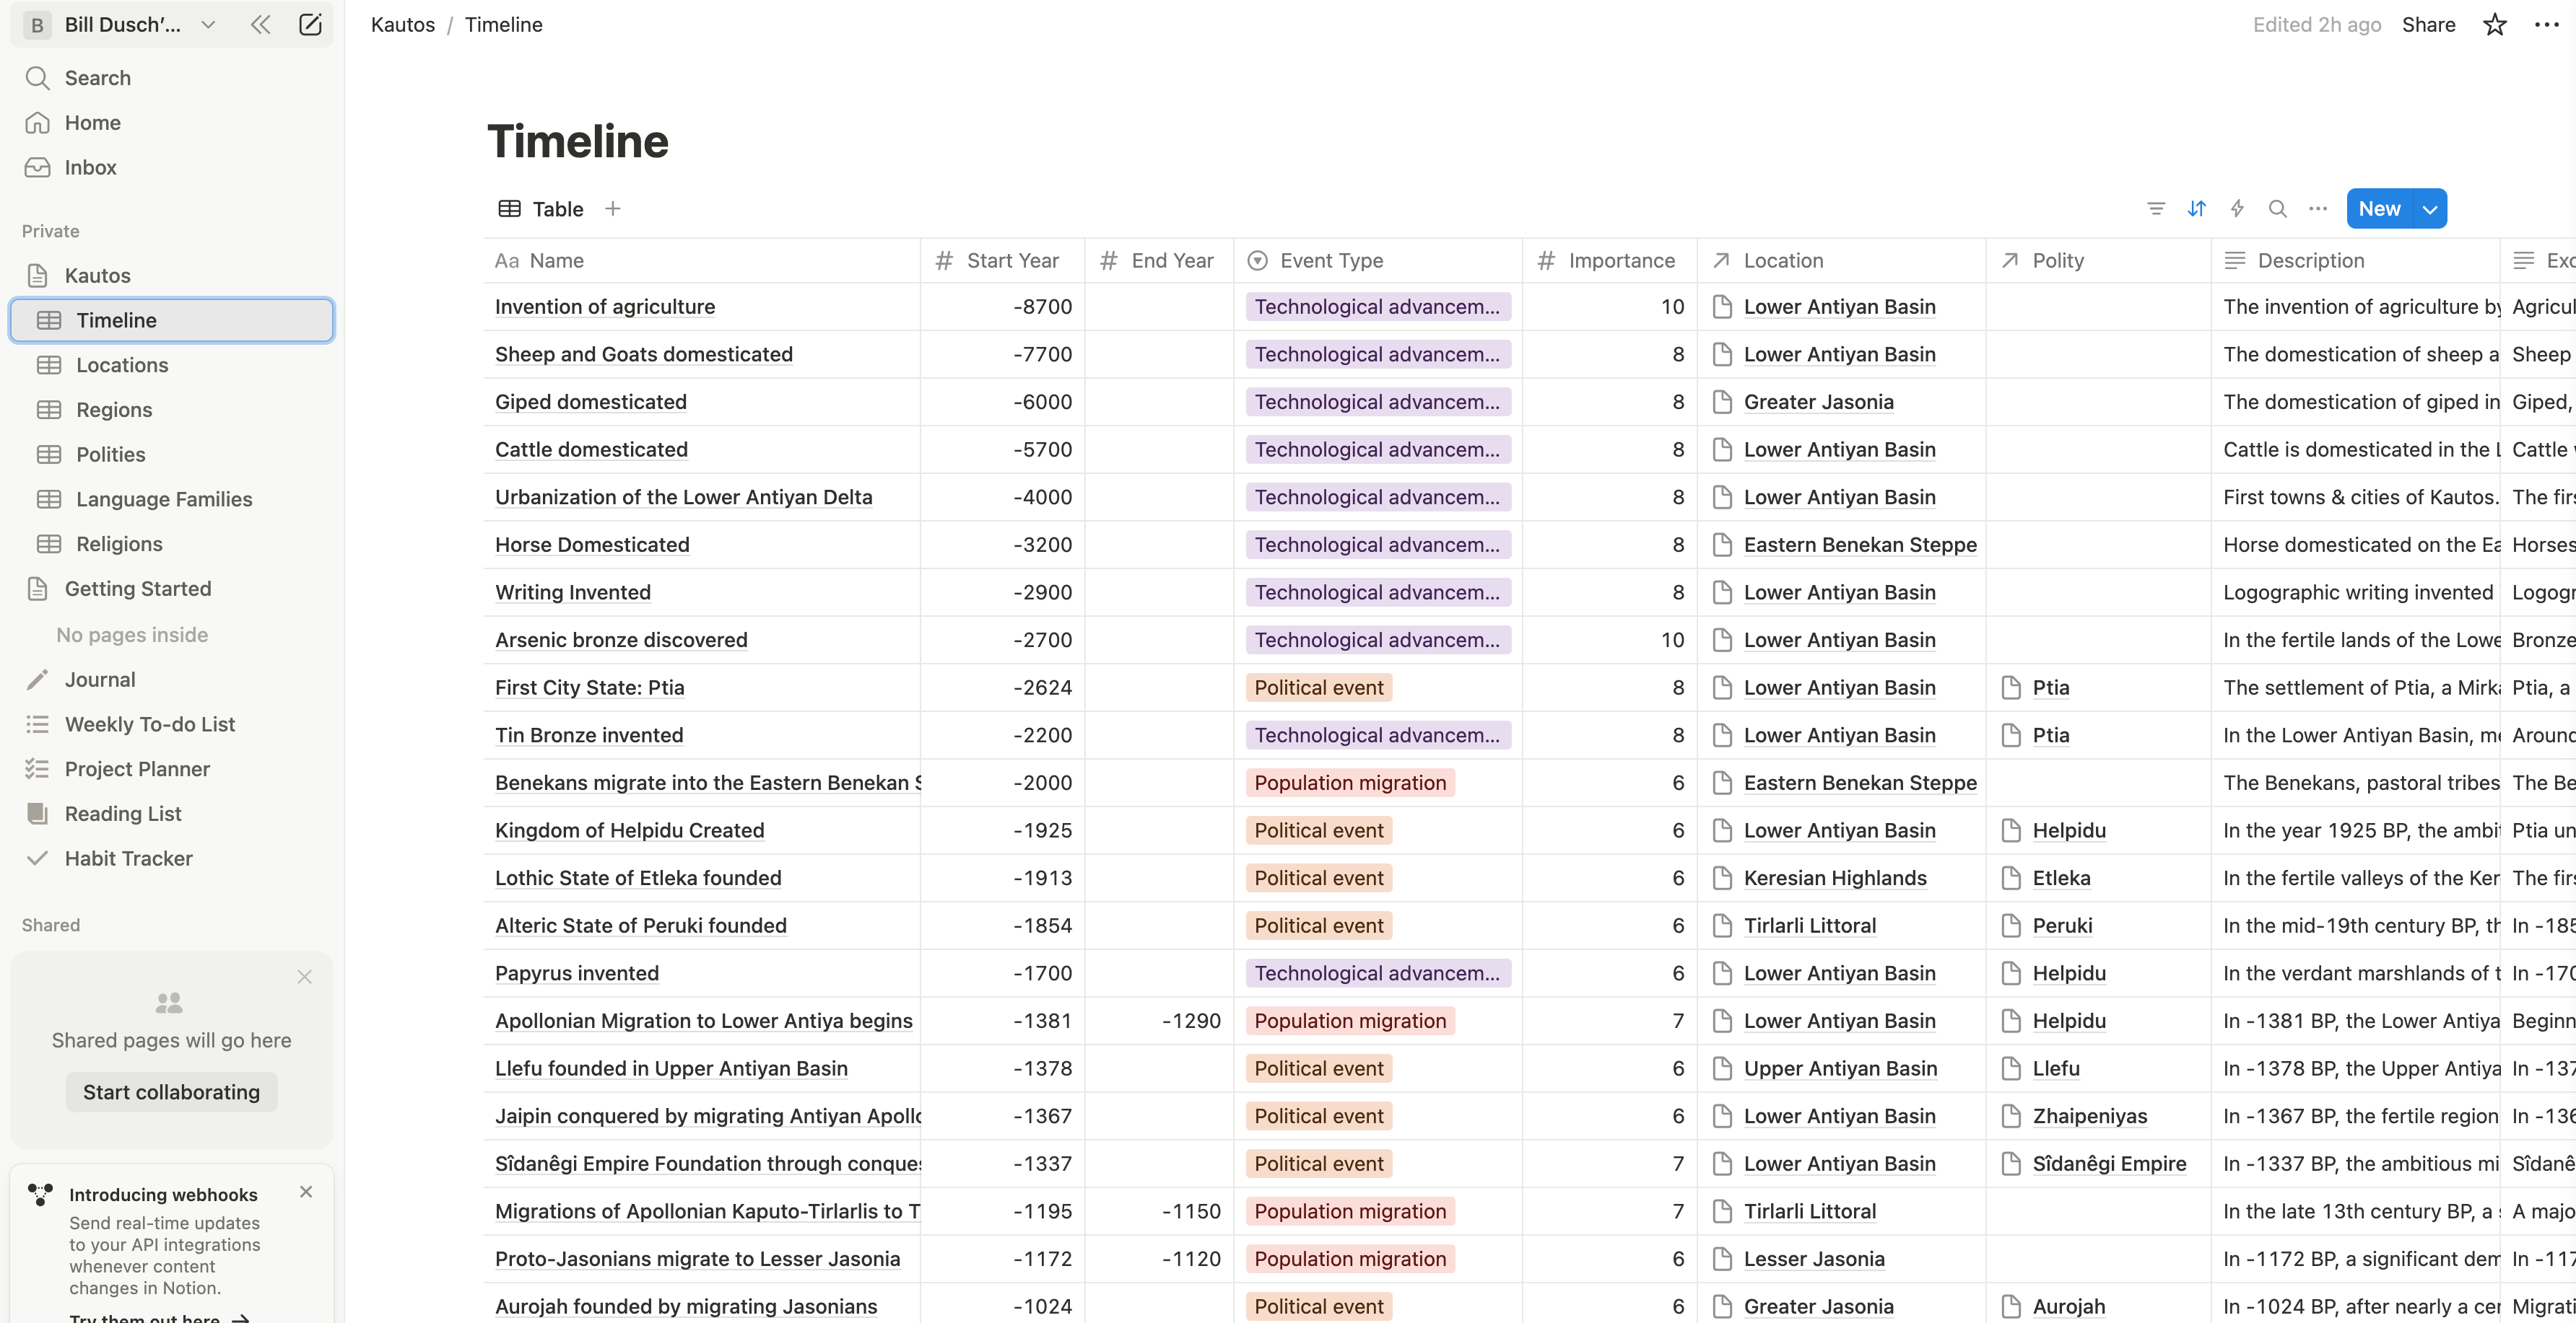This screenshot has width=2576, height=1323.
Task: Click the Start collaborating button
Action: pos(171,1092)
